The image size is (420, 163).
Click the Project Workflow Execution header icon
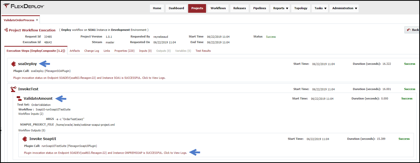click(6, 30)
